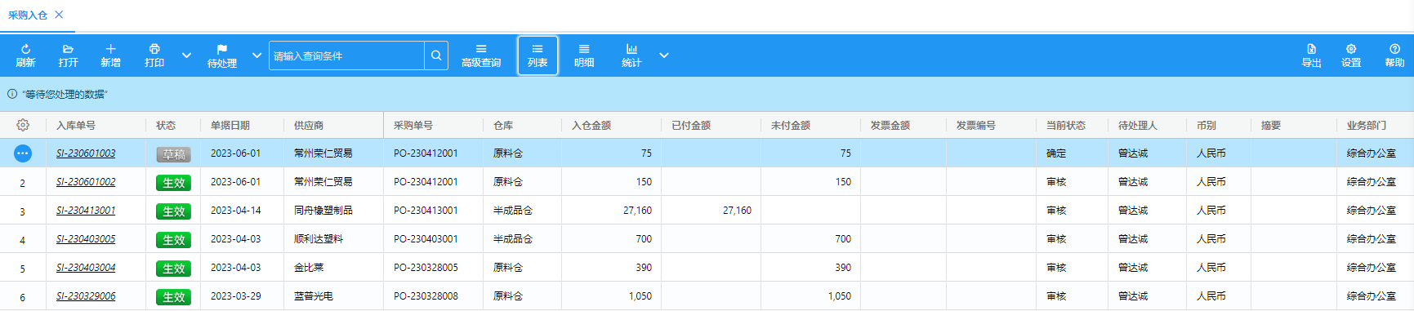This screenshot has height=311, width=1414.
Task: Open the column settings gear in table header
Action: click(23, 125)
